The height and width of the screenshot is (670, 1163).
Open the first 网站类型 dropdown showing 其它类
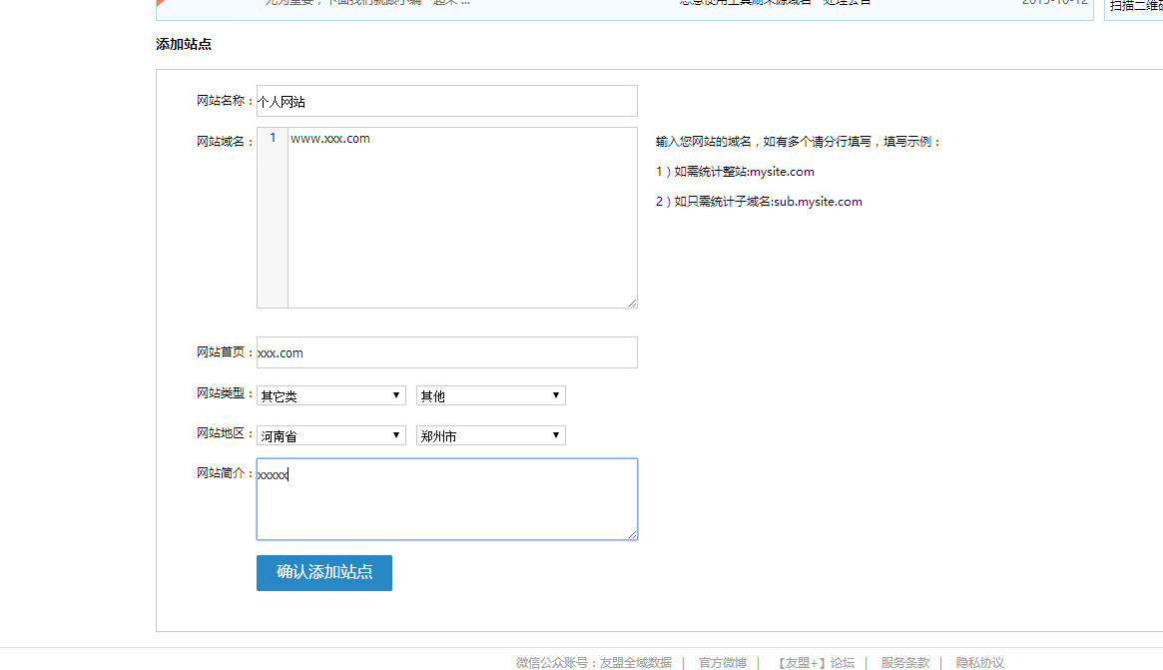point(329,394)
